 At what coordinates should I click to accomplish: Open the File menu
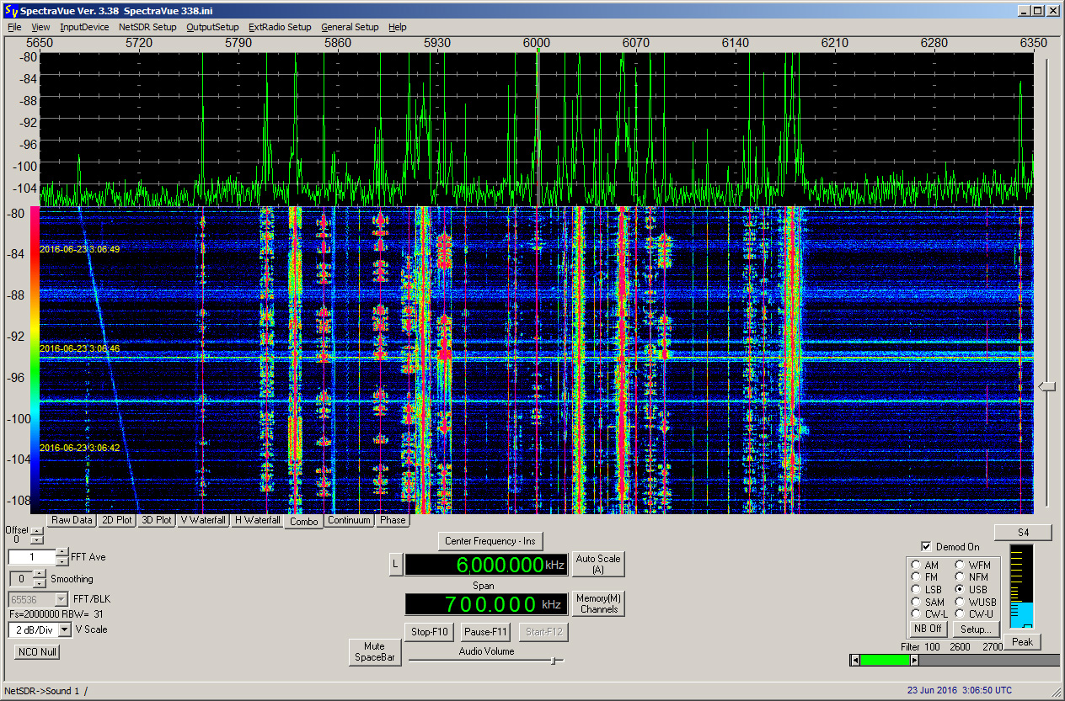point(14,27)
